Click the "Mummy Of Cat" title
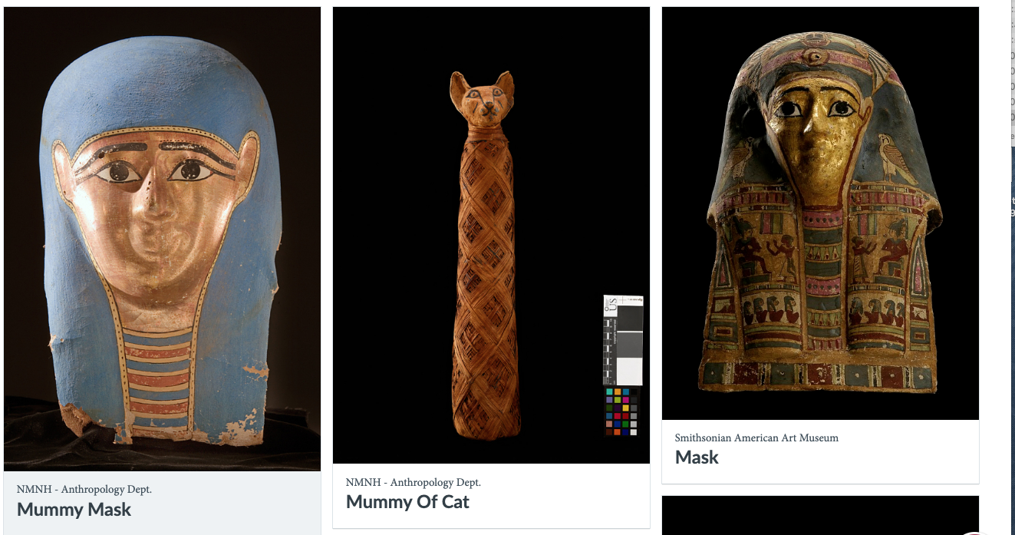This screenshot has width=1015, height=535. pyautogui.click(x=407, y=502)
